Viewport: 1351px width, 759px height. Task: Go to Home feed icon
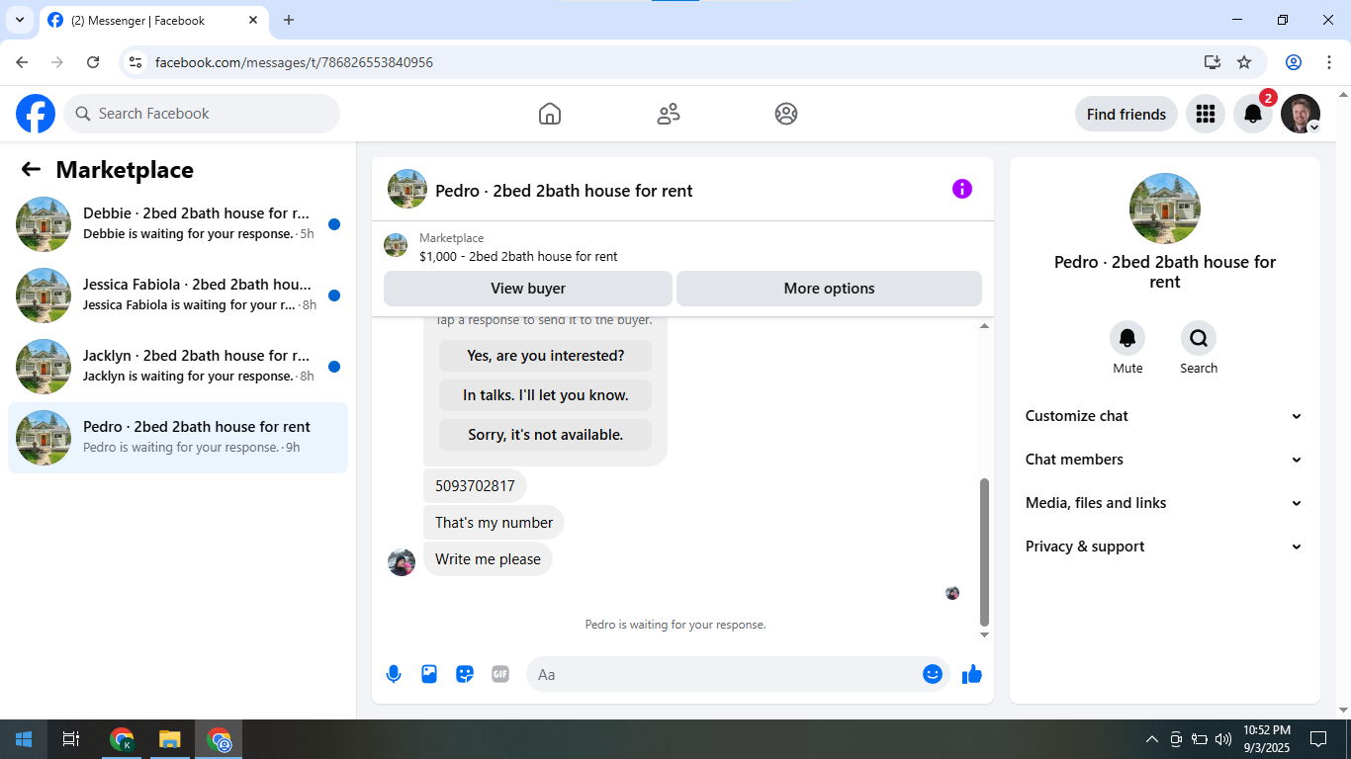point(550,114)
